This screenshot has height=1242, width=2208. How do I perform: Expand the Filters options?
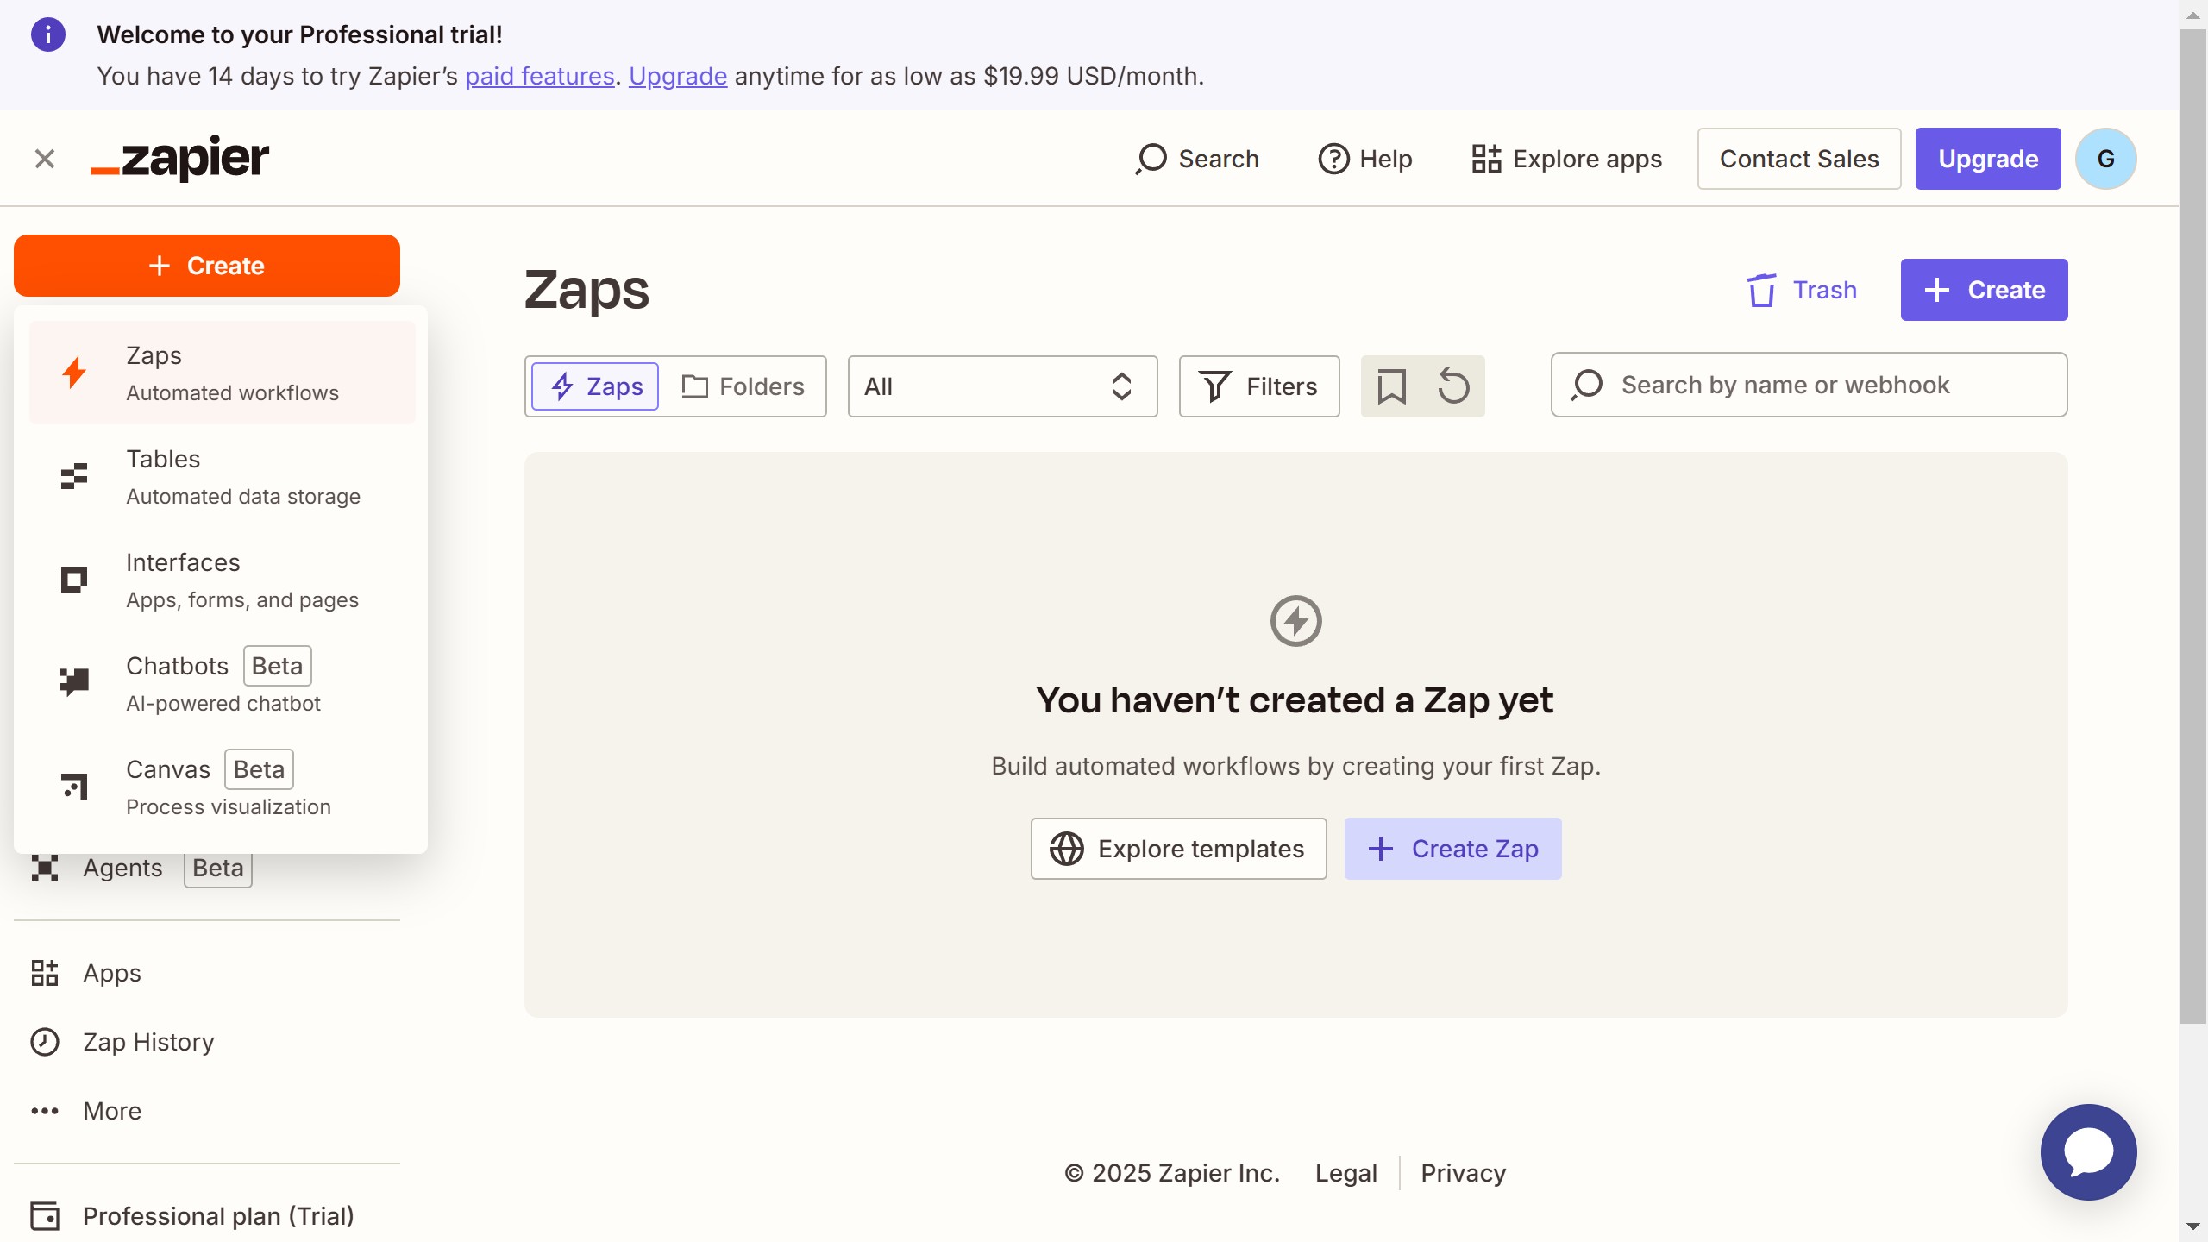[x=1258, y=386]
